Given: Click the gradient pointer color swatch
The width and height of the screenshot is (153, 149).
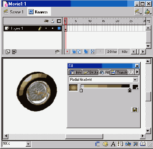Looking at the screenshot, I should [135, 87].
